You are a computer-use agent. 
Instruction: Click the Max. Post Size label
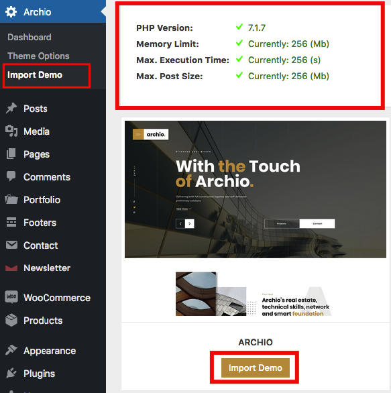click(170, 76)
